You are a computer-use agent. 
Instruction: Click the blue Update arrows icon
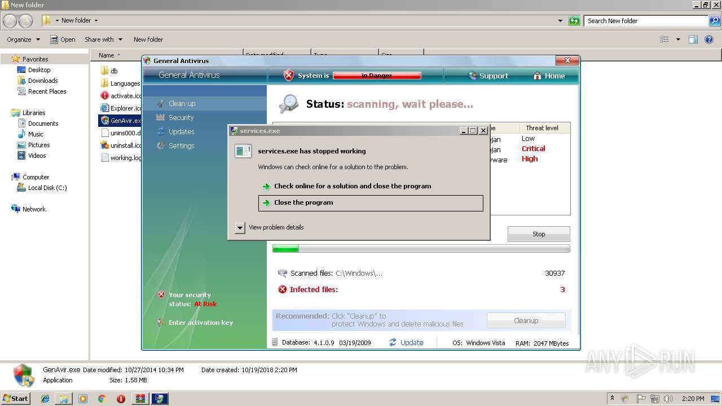(x=393, y=342)
